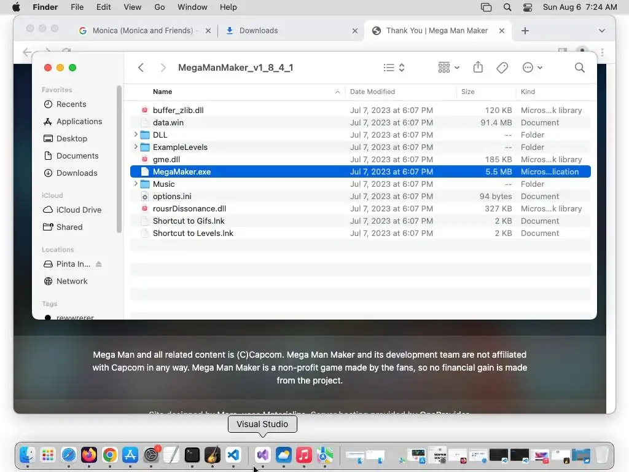Open Firefox from the Dock
This screenshot has width=629, height=472.
point(89,455)
